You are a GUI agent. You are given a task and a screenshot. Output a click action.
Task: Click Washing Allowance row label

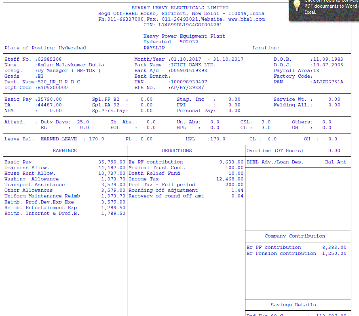pos(32,179)
